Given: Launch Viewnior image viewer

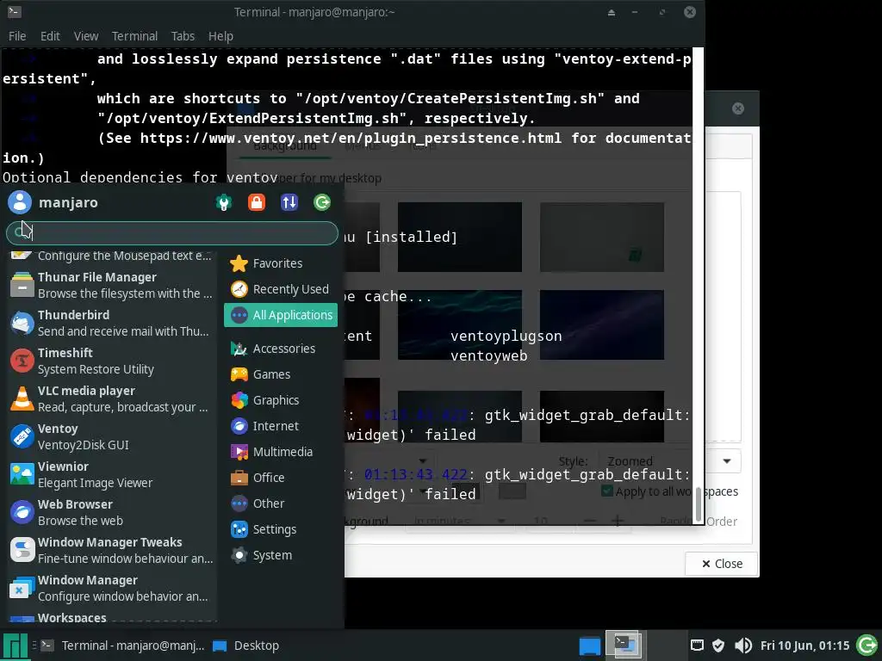Looking at the screenshot, I should click(111, 474).
